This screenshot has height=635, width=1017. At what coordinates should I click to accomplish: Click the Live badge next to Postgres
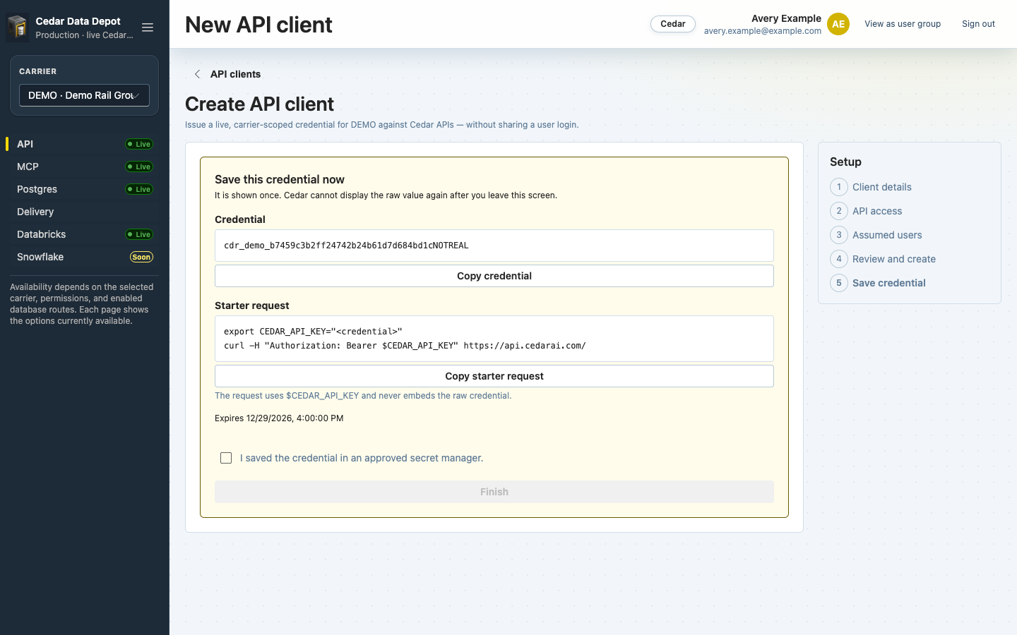[139, 189]
